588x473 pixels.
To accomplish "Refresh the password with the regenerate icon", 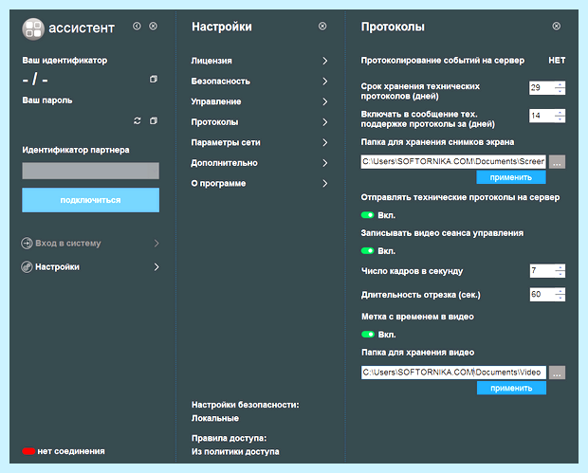I will click(138, 120).
